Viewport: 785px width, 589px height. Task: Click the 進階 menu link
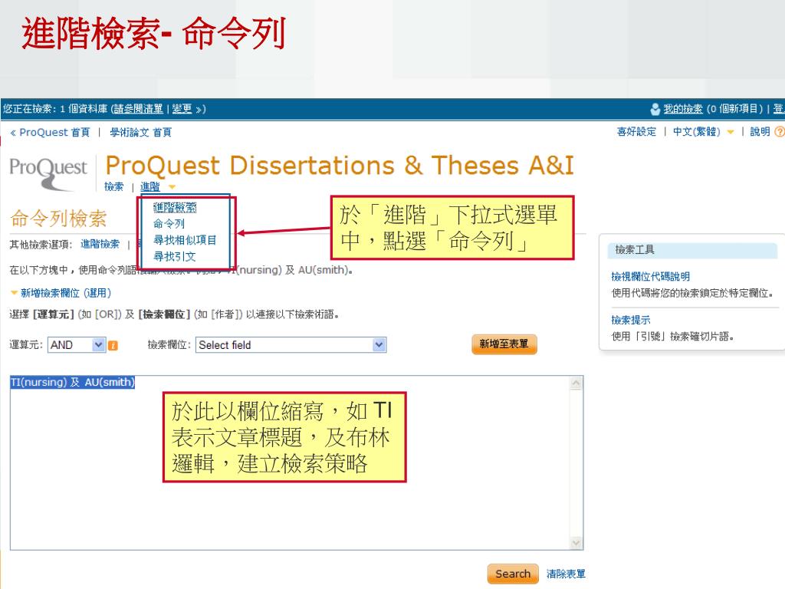[x=149, y=186]
